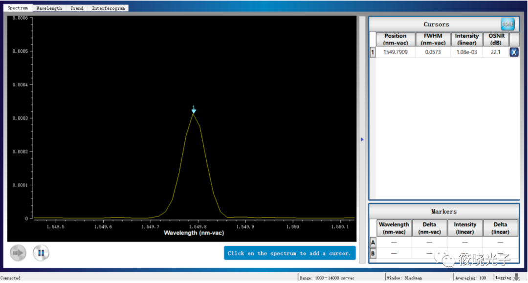Select marker row B

(373, 254)
